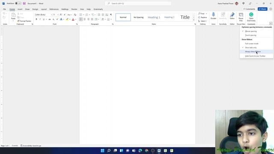274x154 pixels.
Task: Click the Paste clipboard icon
Action: 13,15
